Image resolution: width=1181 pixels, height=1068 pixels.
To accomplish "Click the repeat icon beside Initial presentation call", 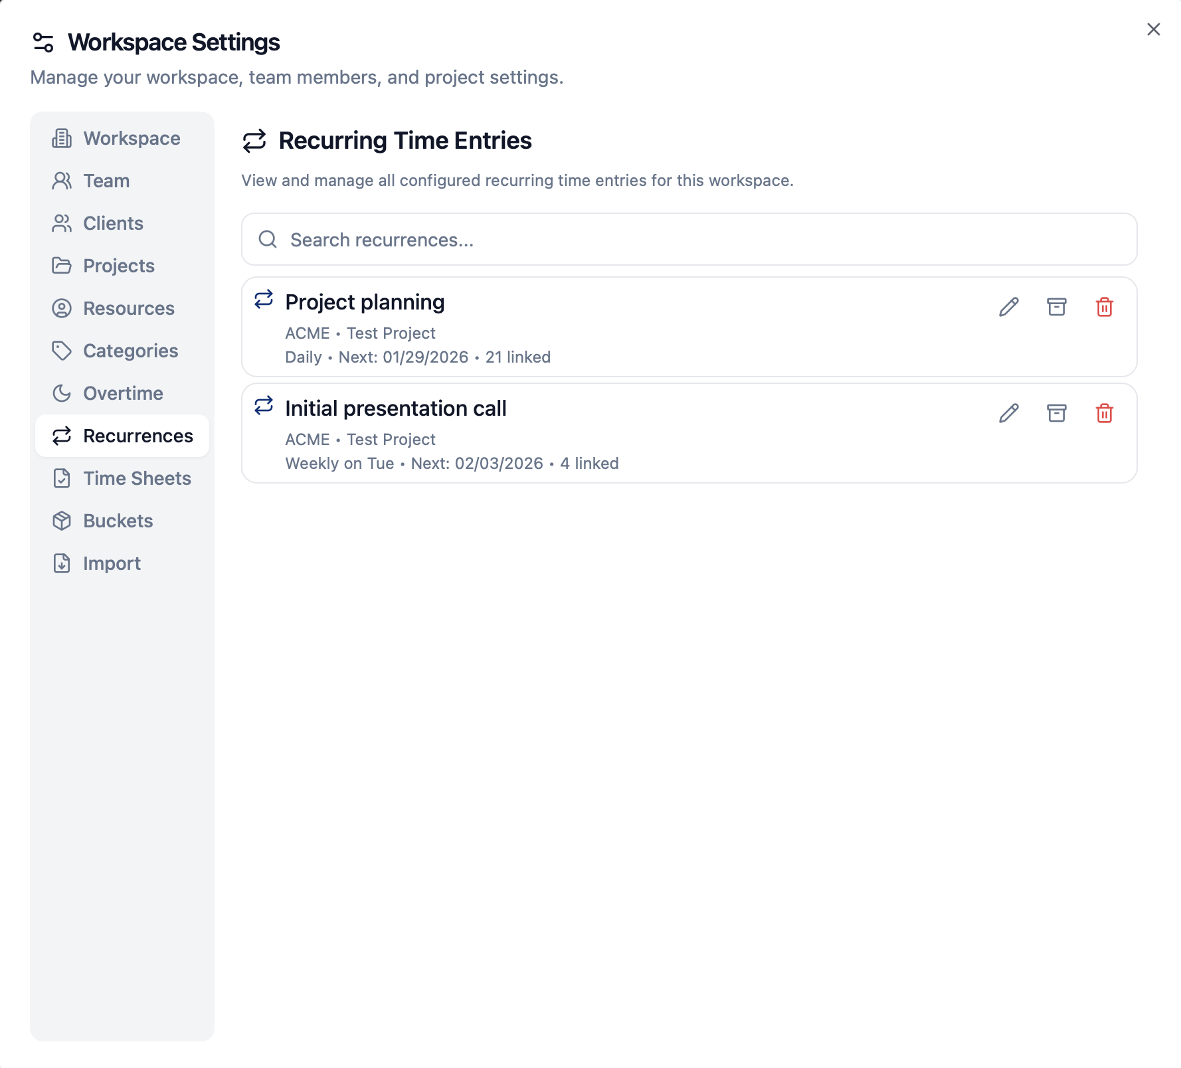I will (264, 405).
